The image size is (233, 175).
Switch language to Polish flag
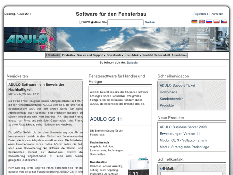click(217, 22)
